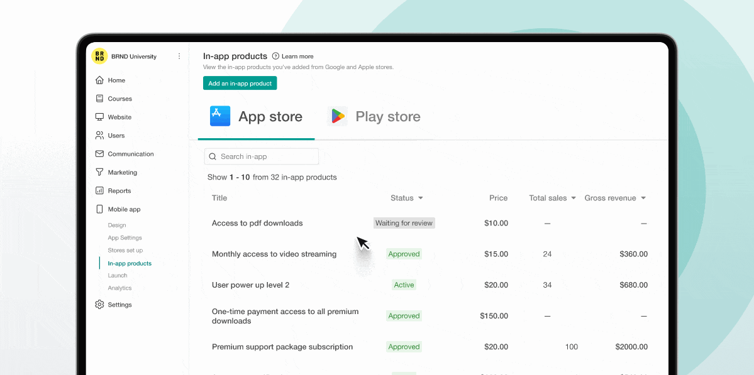Click Add an in-app product button
Image resolution: width=754 pixels, height=375 pixels.
point(240,83)
